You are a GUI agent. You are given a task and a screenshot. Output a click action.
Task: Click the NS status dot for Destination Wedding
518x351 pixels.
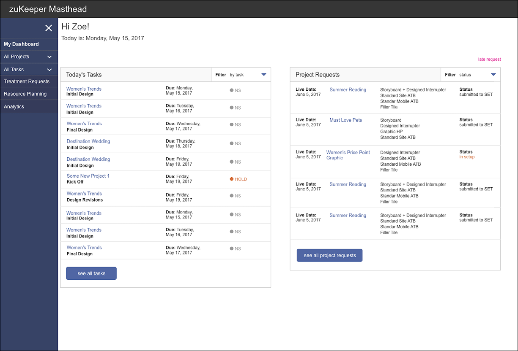233,143
